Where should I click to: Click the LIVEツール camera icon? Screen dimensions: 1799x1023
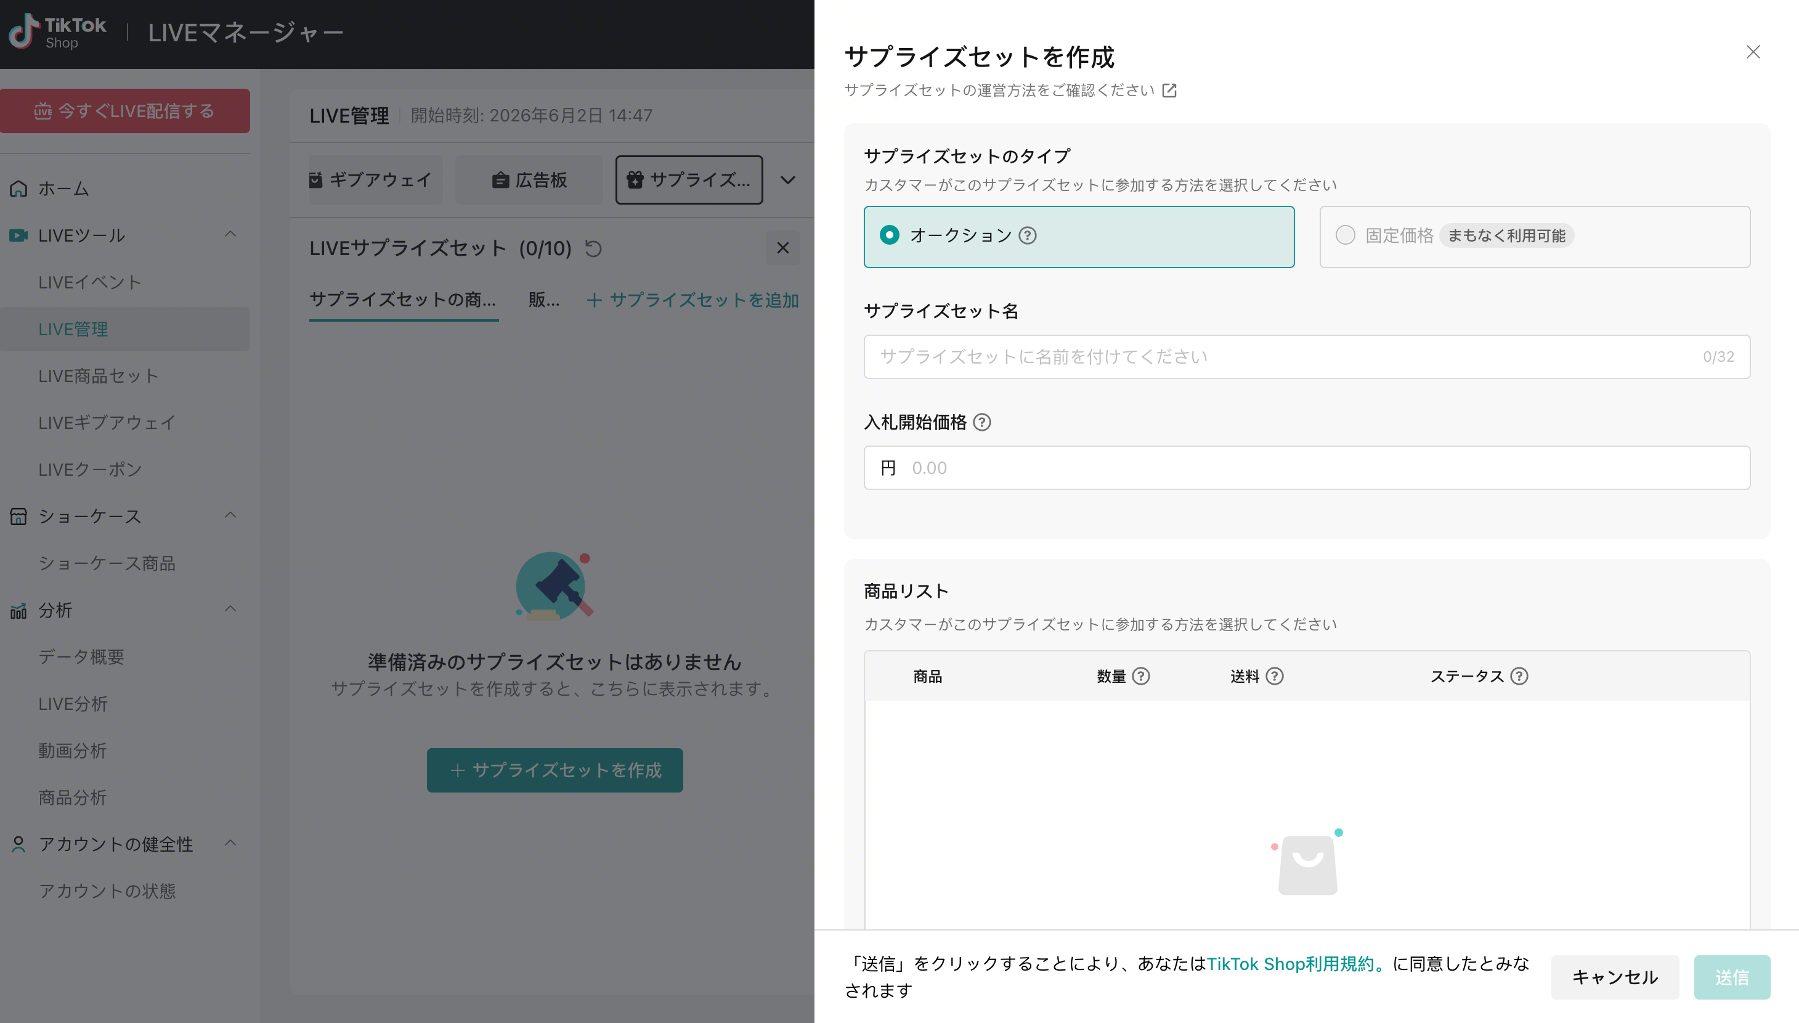pyautogui.click(x=19, y=235)
